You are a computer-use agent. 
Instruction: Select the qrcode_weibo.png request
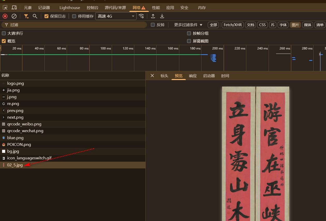coord(73,124)
